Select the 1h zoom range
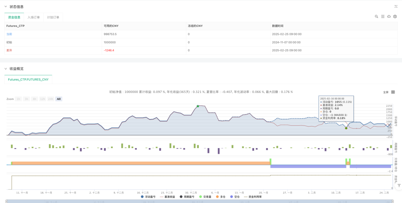The width and height of the screenshot is (402, 203). 19,99
